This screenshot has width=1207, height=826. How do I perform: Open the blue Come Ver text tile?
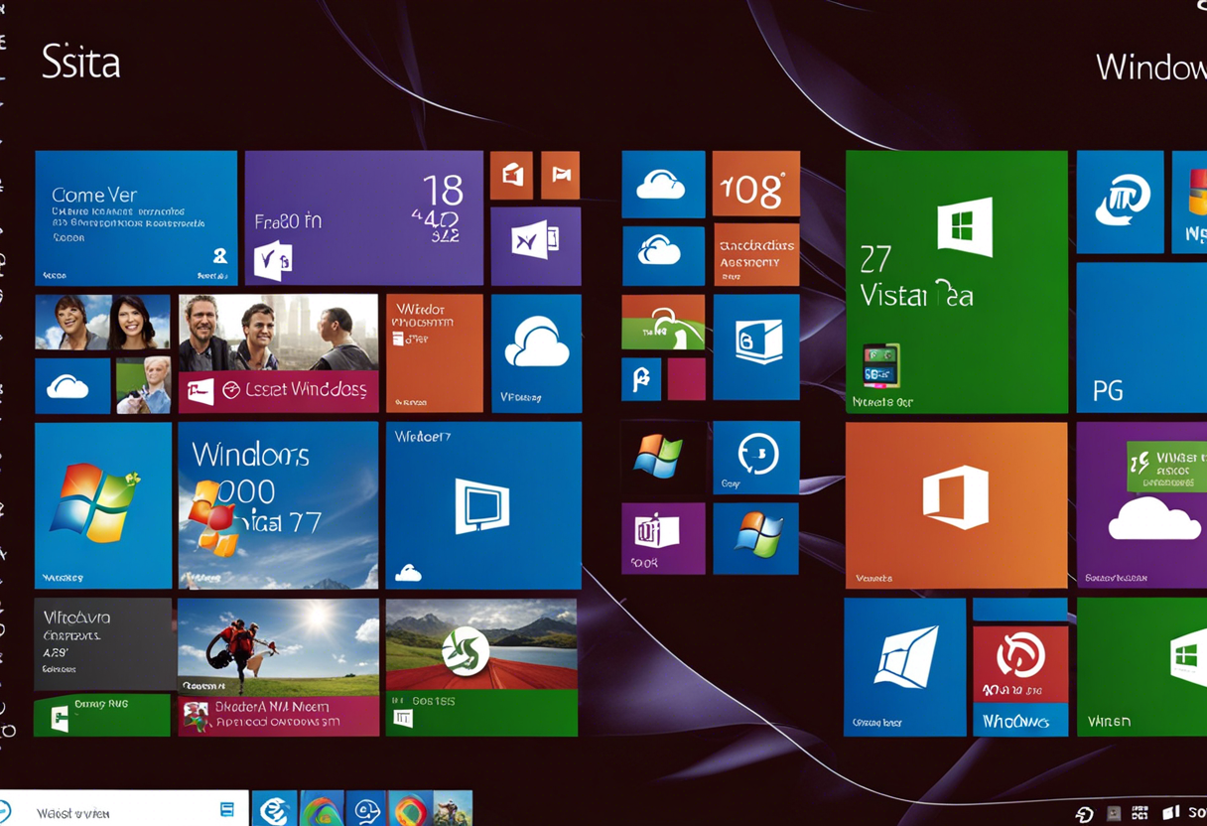point(136,217)
